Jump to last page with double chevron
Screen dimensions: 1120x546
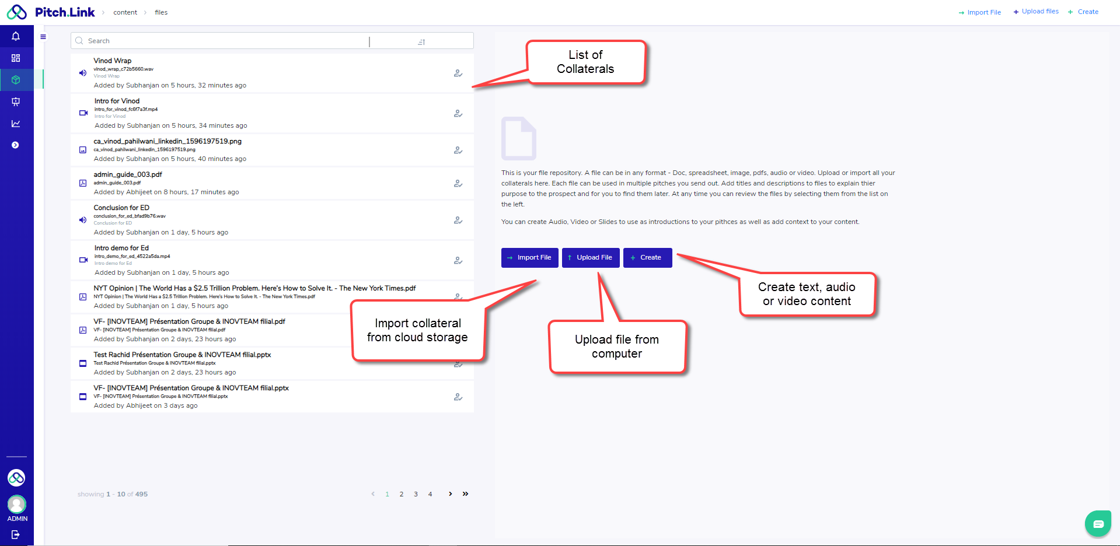(x=465, y=494)
